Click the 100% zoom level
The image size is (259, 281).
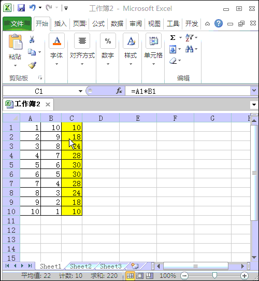click(x=168, y=276)
